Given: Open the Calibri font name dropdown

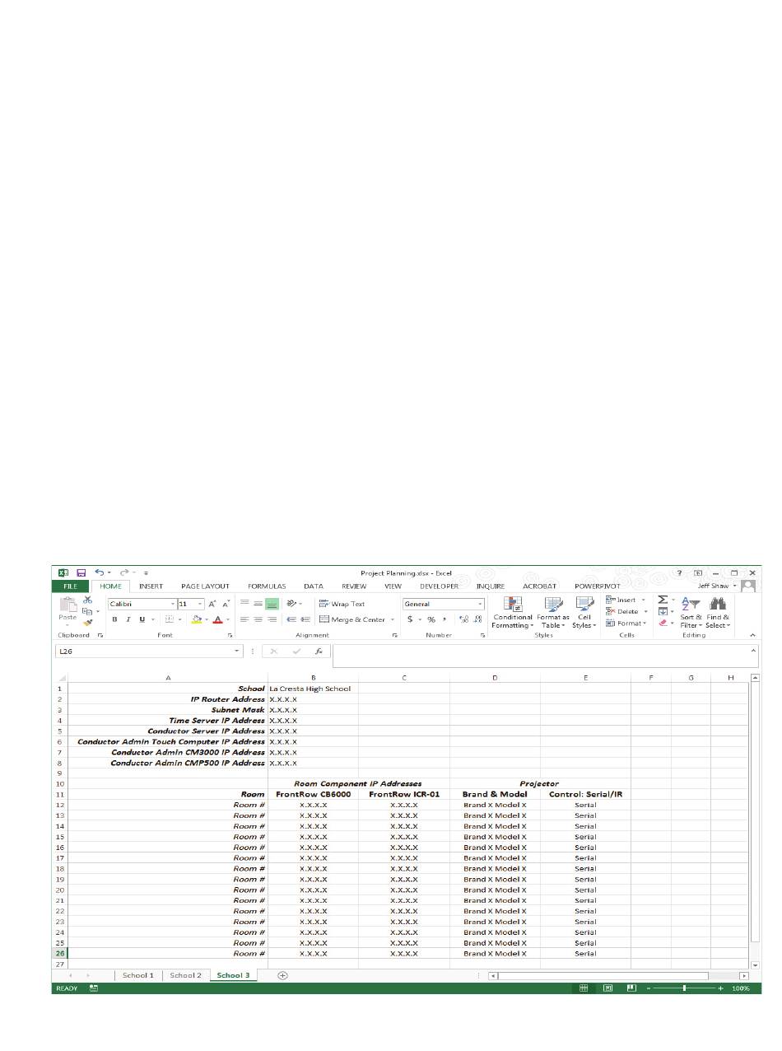Looking at the screenshot, I should [x=171, y=604].
